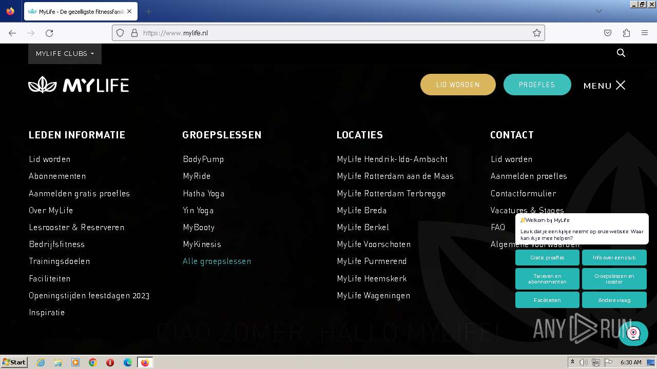Open the Opera taskbar icon
Image resolution: width=657 pixels, height=369 pixels.
tap(110, 362)
